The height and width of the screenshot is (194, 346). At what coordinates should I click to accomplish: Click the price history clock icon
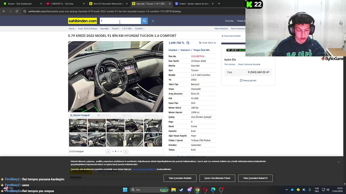pos(188,43)
